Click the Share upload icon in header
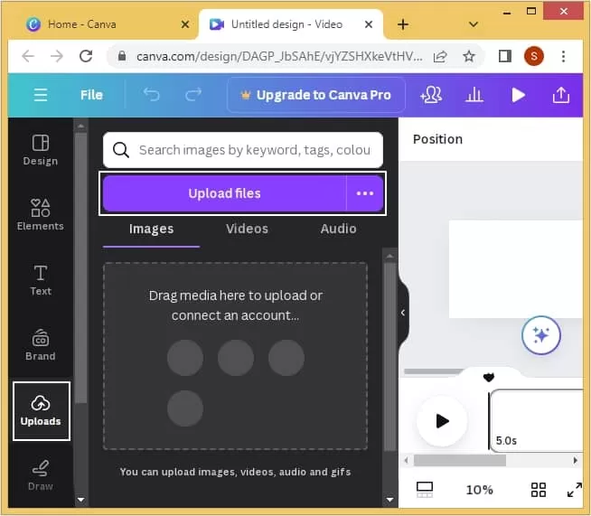Screen dimensions: 591x516 point(561,95)
